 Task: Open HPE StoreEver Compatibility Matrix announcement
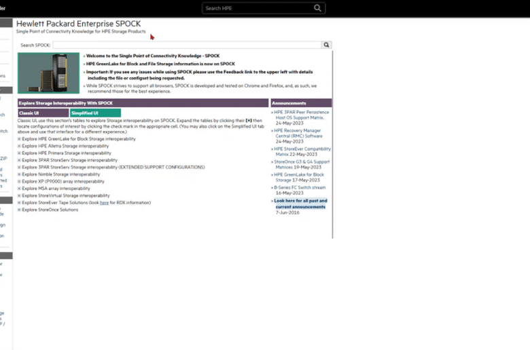point(302,151)
